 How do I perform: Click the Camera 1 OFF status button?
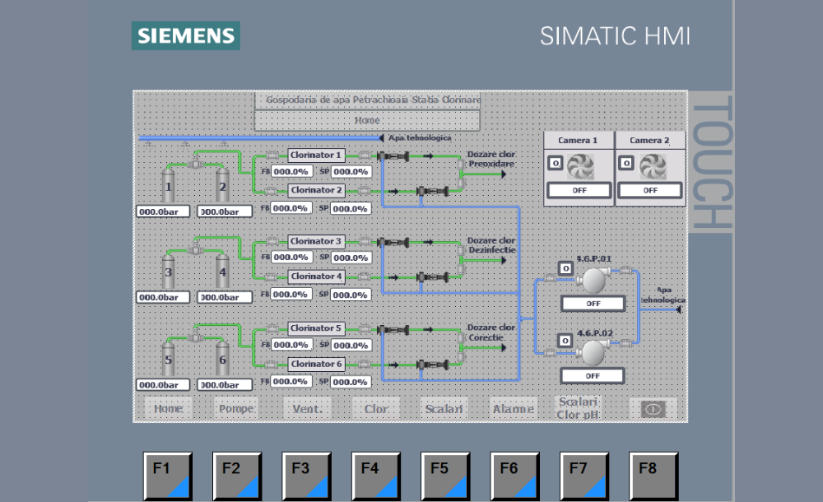point(579,190)
